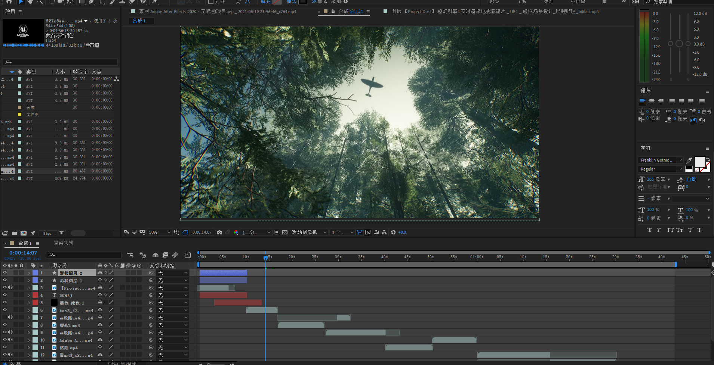This screenshot has height=365, width=714.
Task: Select left align text in 段落 panel
Action: (642, 102)
